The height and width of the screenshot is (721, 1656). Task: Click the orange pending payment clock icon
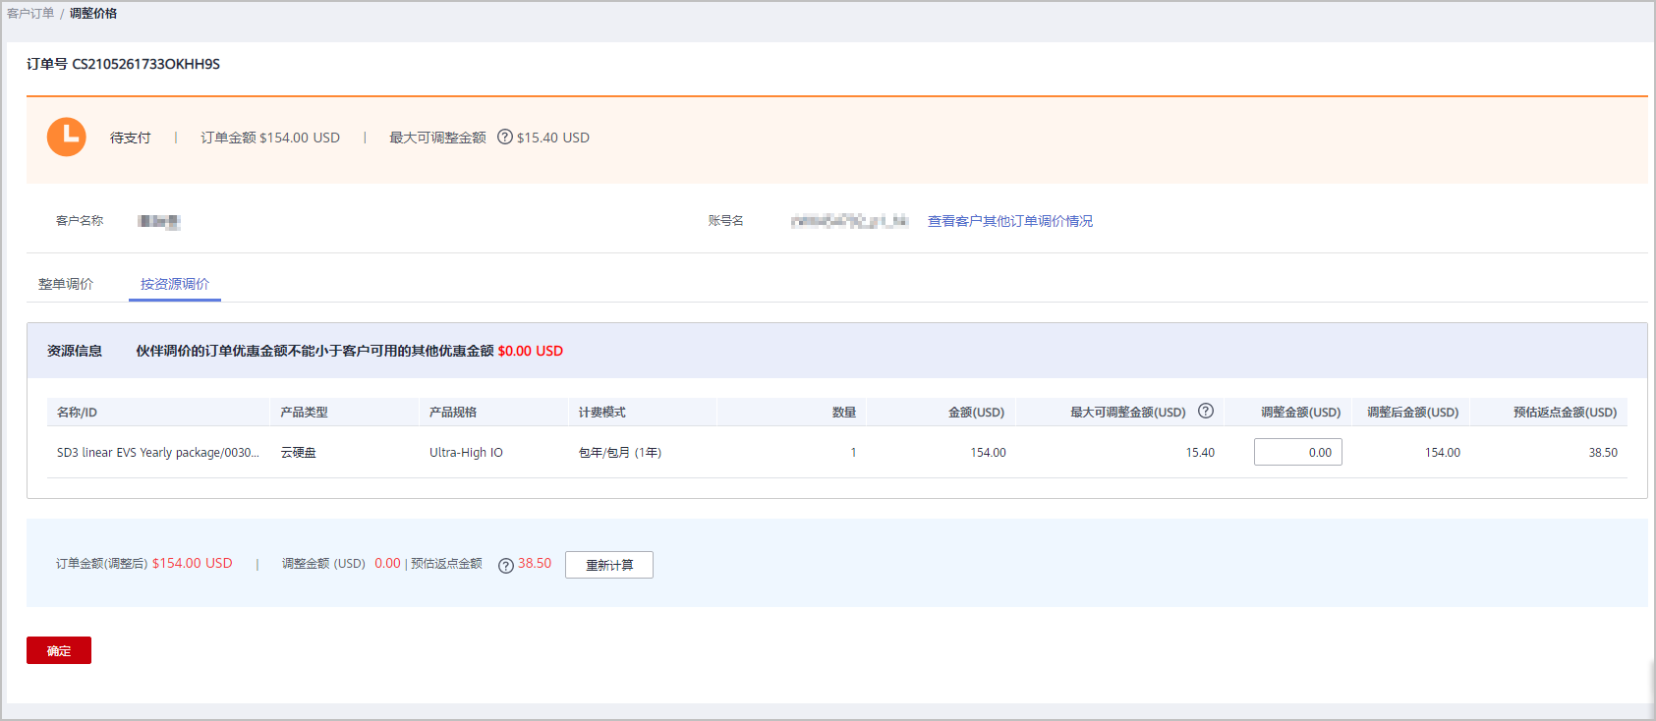(x=67, y=138)
